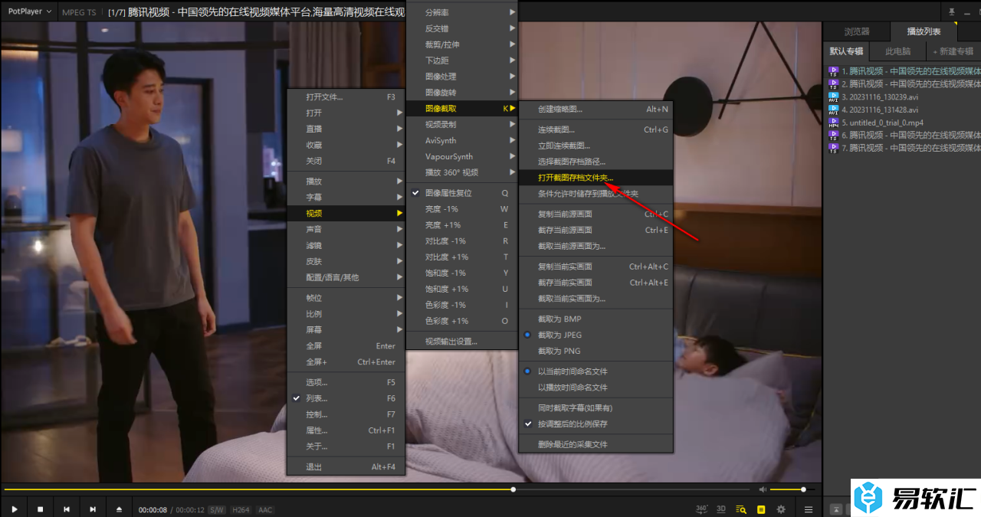Expand the 声音 submenu
The width and height of the screenshot is (981, 517).
point(346,229)
